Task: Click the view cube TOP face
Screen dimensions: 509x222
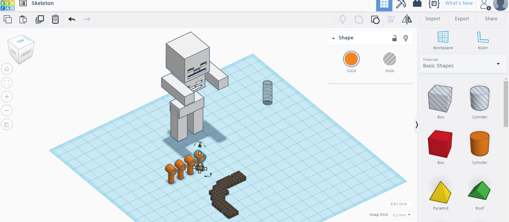Action: [x=21, y=41]
